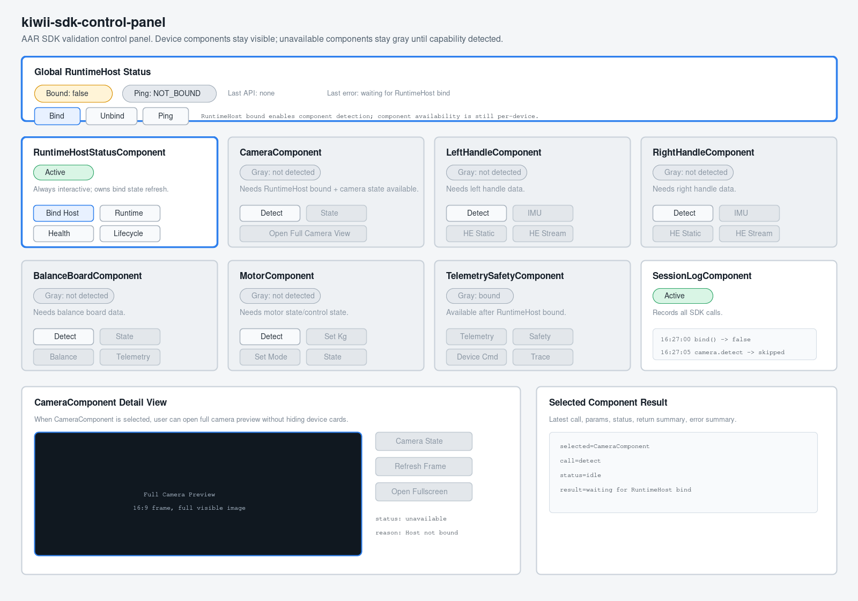Click 'Gray: not detected' pill in CameraComponent

click(280, 172)
